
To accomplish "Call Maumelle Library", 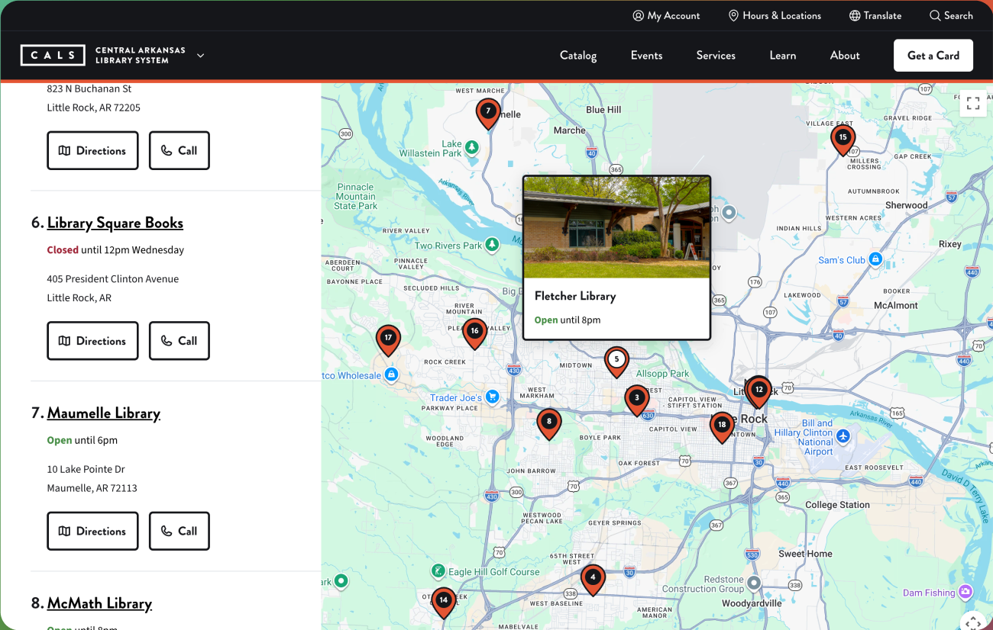I will [x=179, y=531].
